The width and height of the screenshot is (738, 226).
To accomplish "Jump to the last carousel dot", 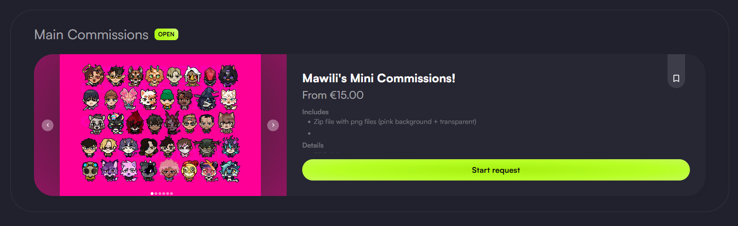I will point(172,194).
